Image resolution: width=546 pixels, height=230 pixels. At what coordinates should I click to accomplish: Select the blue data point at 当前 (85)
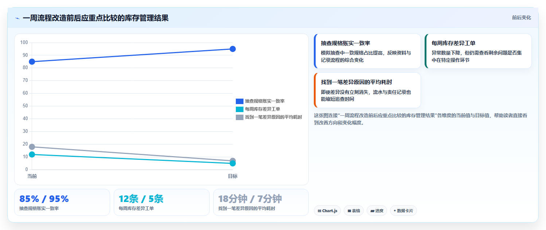coord(32,62)
